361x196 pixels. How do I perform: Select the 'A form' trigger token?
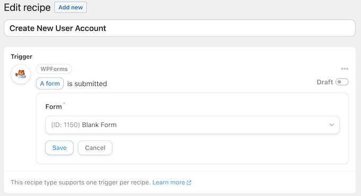click(50, 83)
